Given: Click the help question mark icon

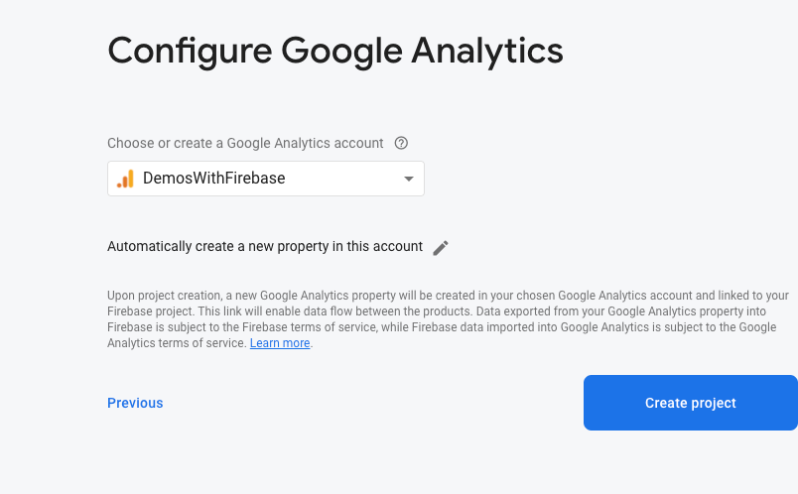Looking at the screenshot, I should [401, 143].
